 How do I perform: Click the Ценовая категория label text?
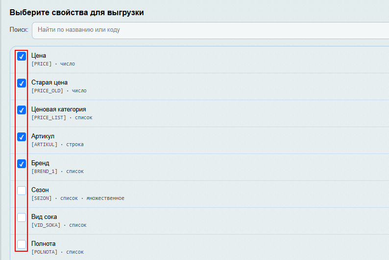58,109
